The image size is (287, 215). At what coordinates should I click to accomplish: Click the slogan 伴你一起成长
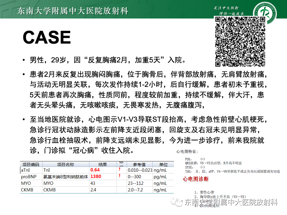(231, 14)
